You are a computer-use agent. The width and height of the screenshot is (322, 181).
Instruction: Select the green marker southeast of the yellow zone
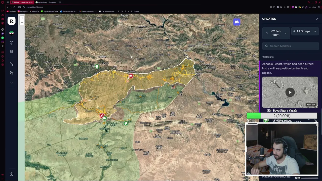tap(126, 123)
